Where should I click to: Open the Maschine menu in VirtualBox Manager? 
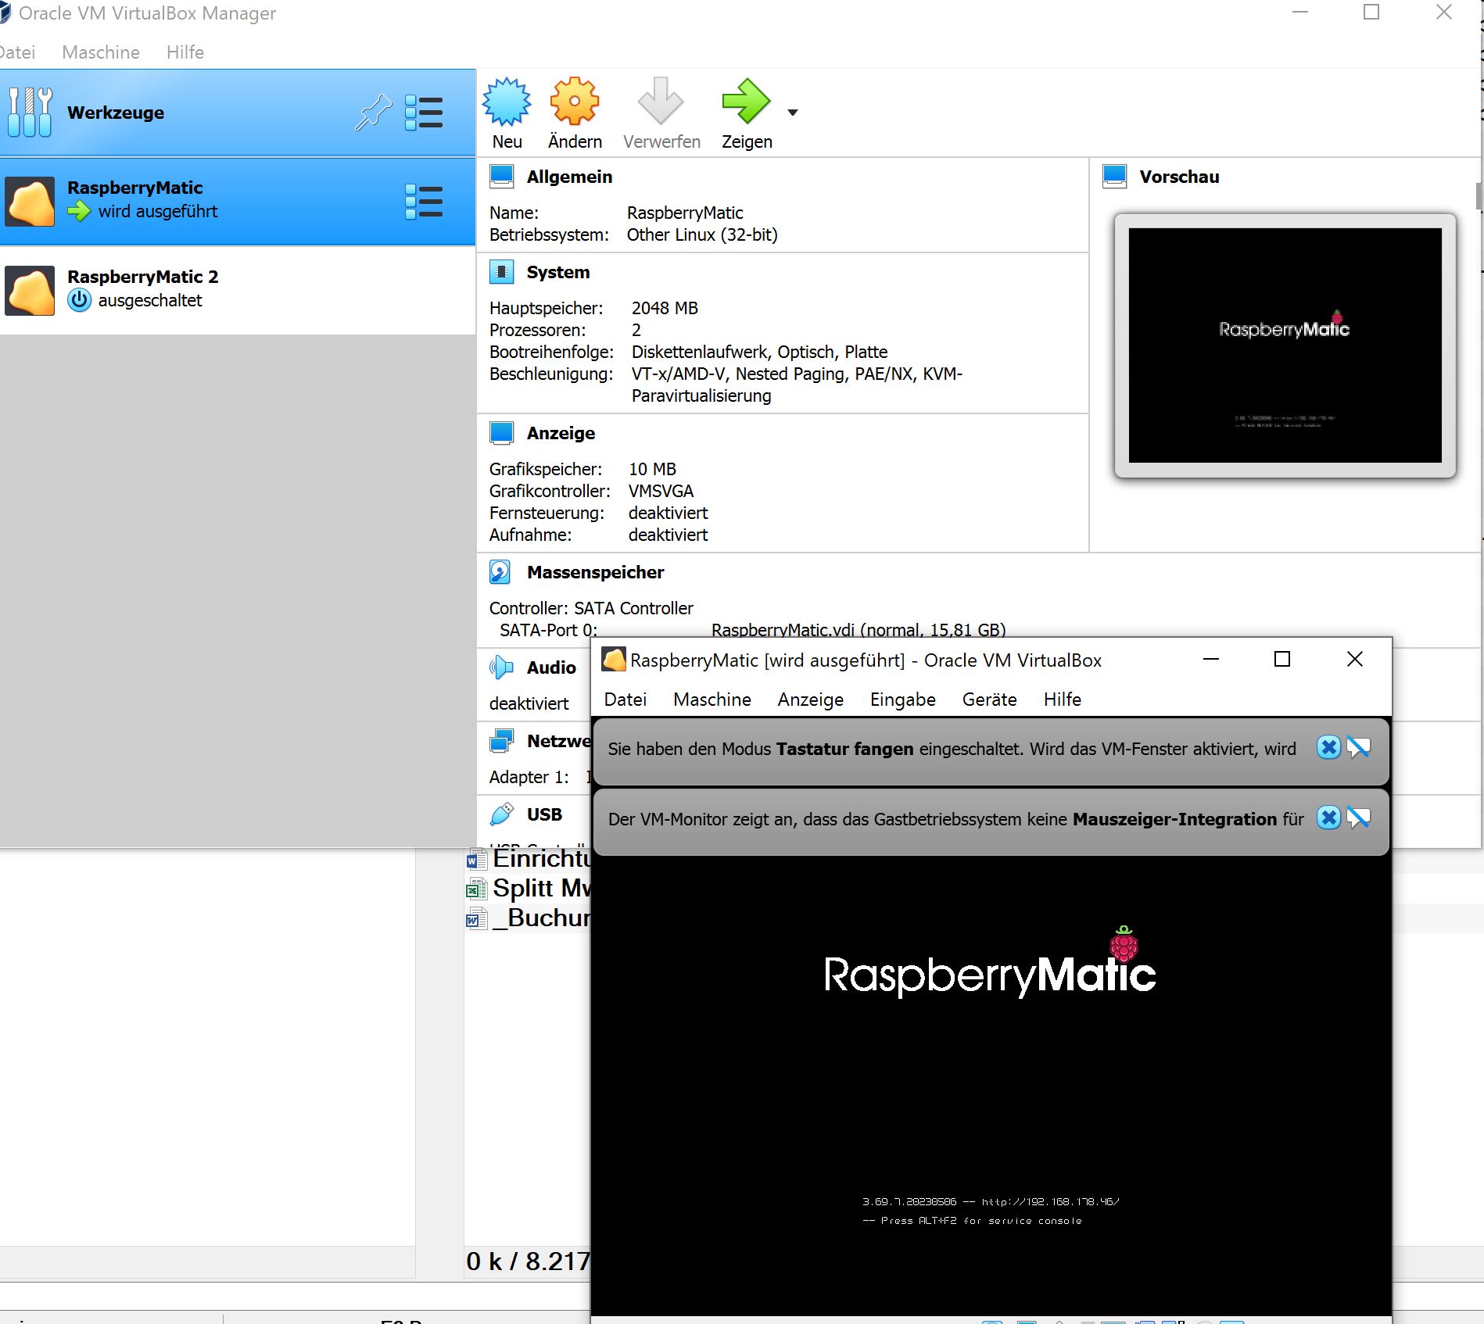[101, 52]
